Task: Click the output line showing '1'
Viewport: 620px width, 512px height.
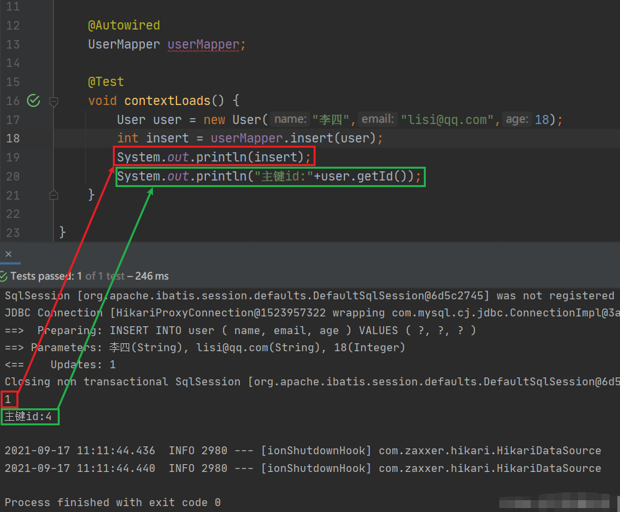Action: pyautogui.click(x=8, y=399)
